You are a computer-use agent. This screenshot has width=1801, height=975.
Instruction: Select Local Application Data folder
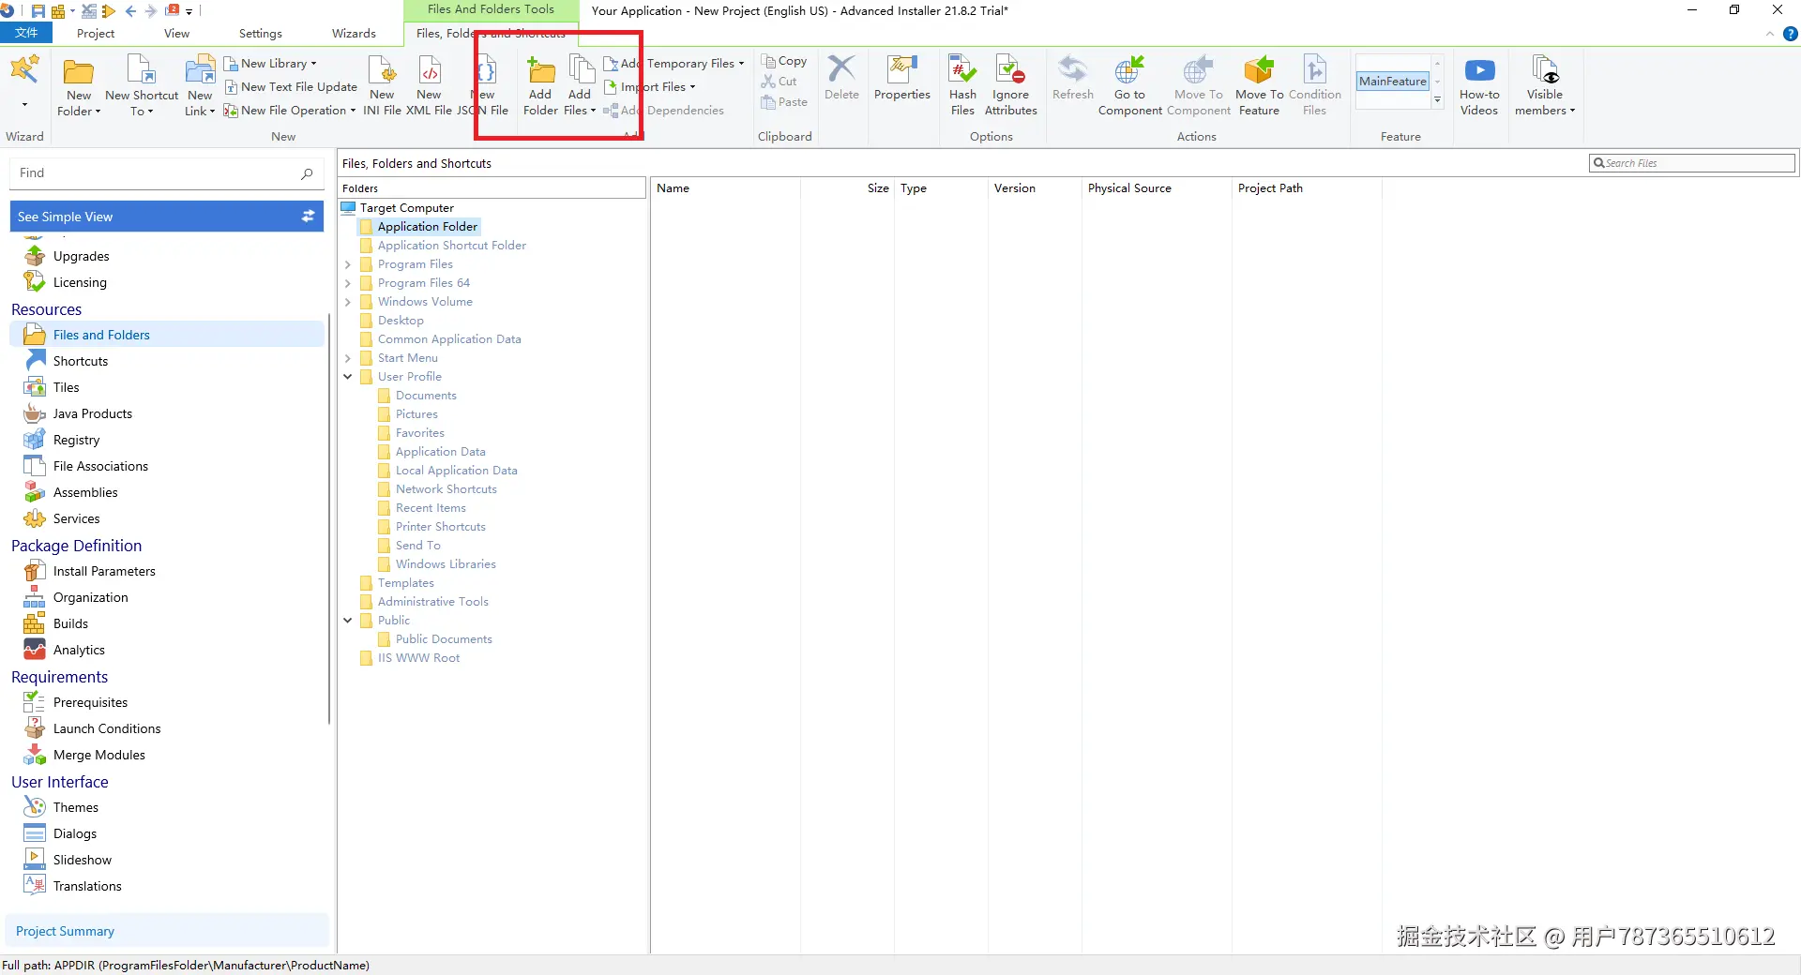pos(456,471)
